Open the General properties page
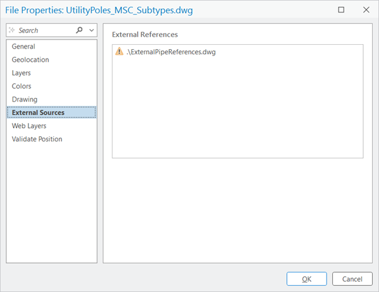 point(23,47)
